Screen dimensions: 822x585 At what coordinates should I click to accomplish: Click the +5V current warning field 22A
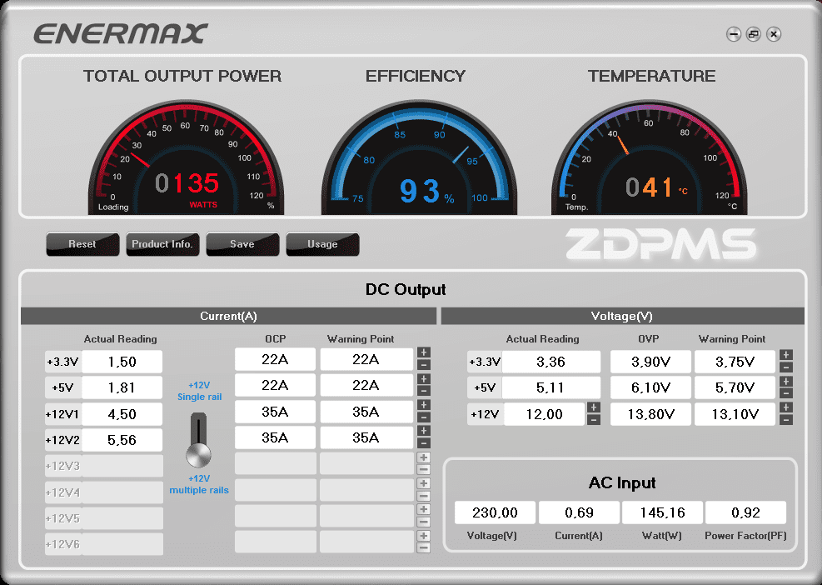tap(366, 386)
